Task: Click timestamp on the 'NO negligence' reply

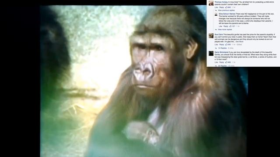Action: 238,26
